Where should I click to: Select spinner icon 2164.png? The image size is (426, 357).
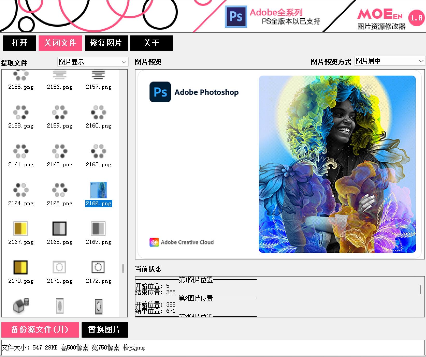point(21,195)
